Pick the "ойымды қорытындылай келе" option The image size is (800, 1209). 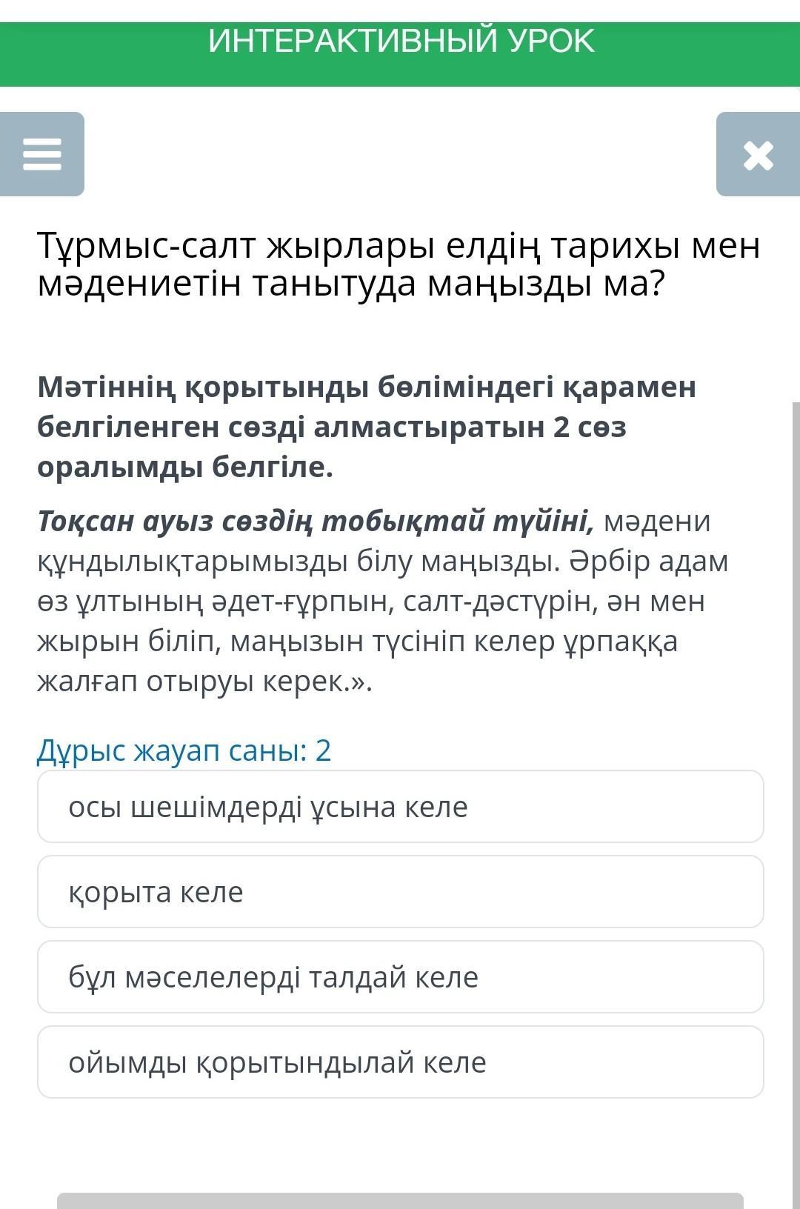click(400, 1062)
